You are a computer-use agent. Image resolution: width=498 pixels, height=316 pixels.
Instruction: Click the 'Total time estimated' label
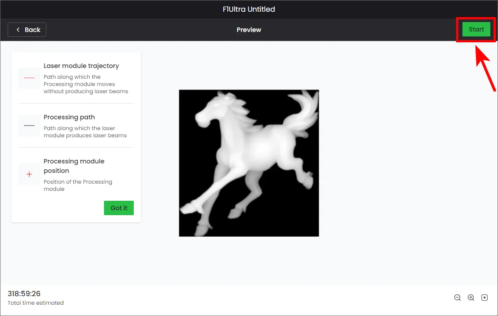tap(36, 303)
